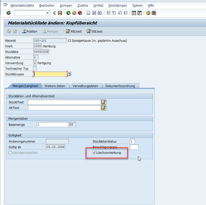The image size is (206, 205).
Task: Expand the command field dropdown arrow
Action: (48, 13)
